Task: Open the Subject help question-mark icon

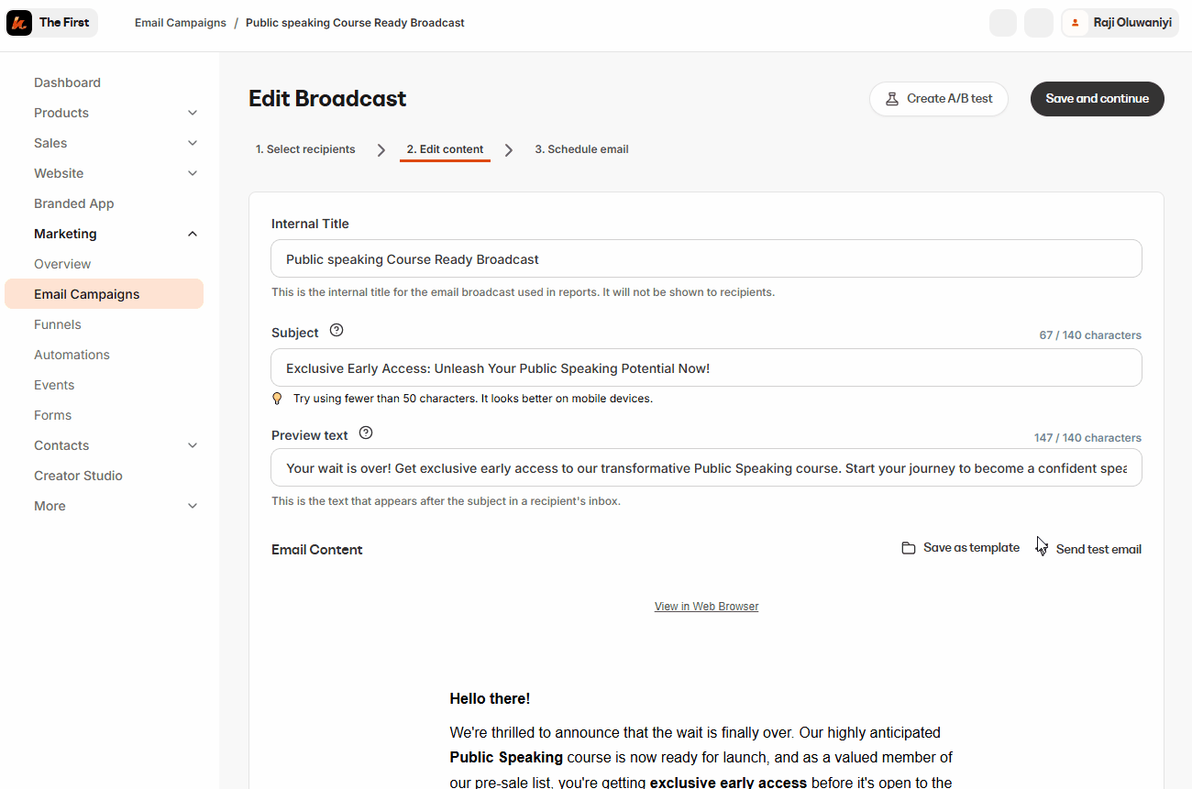Action: [x=337, y=331]
